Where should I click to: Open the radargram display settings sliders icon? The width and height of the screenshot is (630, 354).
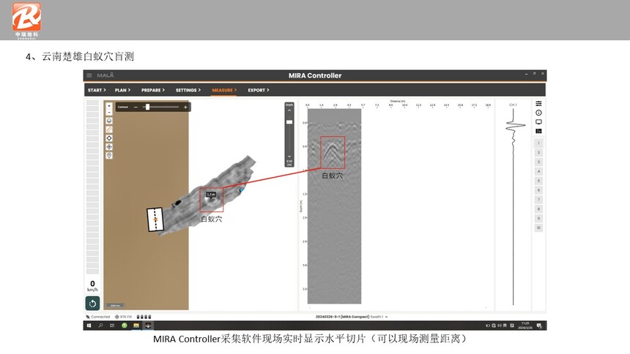tap(538, 104)
